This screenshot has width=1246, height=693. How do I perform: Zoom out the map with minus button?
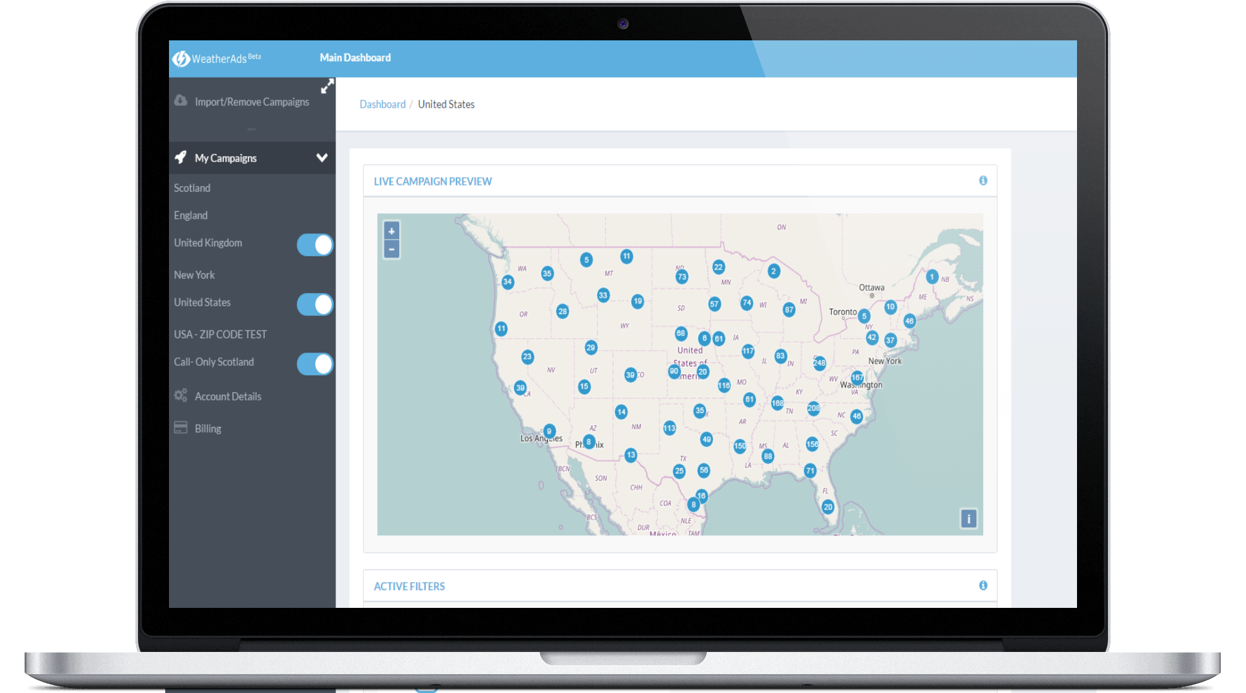click(392, 250)
